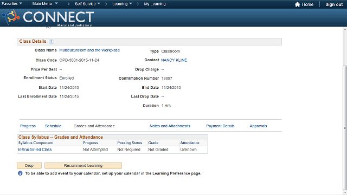Click the Class Details help question mark icon
Viewport: 347px width, 195px height.
51,42
